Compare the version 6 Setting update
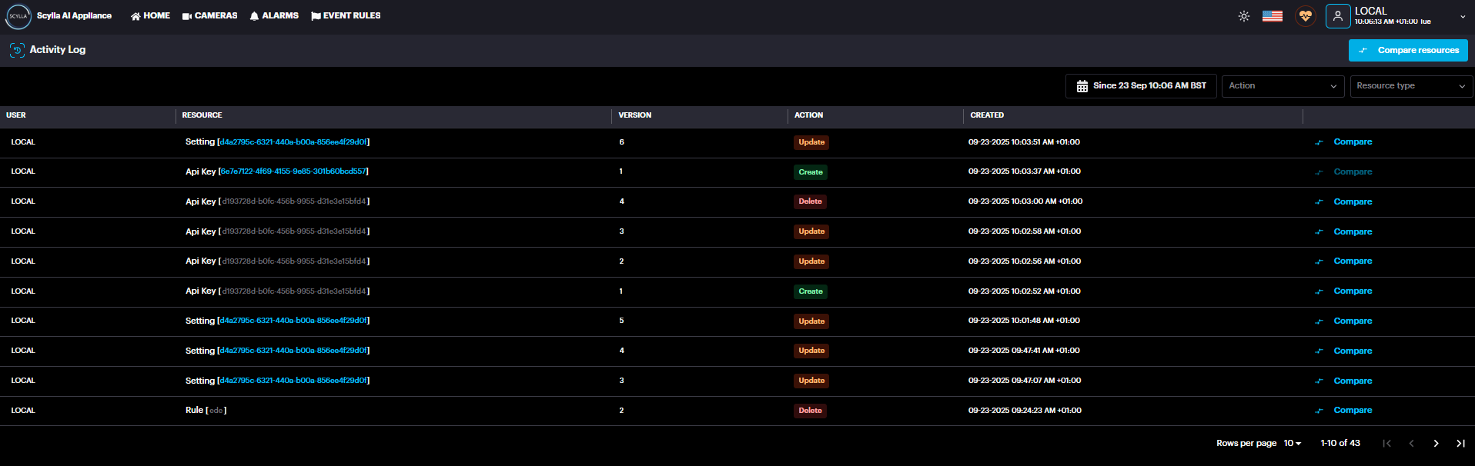Screen dimensions: 1475x466 tap(1352, 142)
